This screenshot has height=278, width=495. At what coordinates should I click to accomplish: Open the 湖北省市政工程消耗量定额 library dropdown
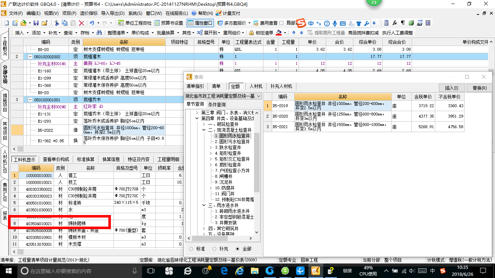tap(259, 96)
